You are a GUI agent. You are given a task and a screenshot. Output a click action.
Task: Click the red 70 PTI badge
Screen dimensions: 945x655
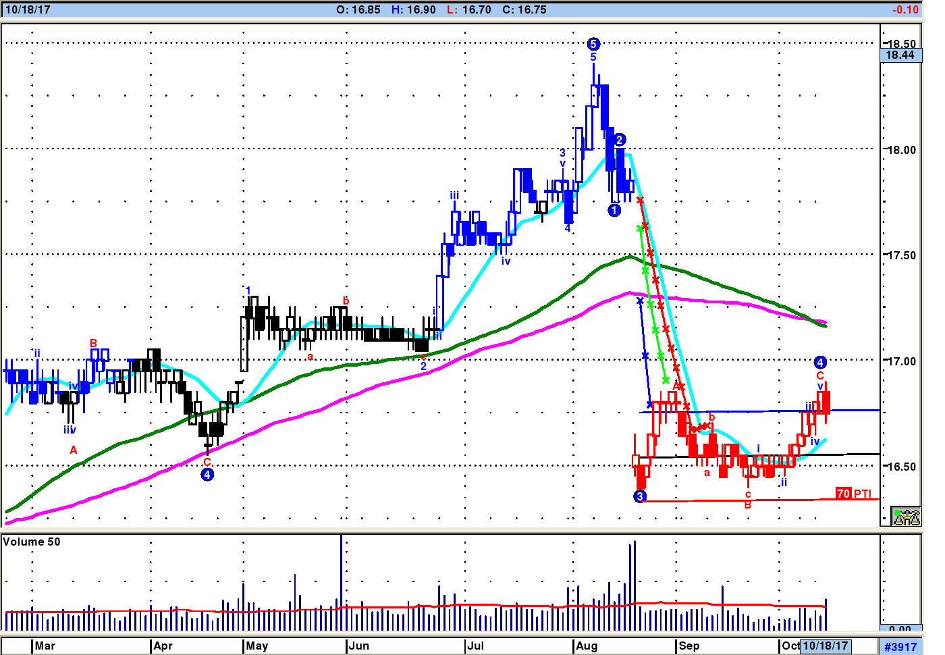tap(843, 494)
